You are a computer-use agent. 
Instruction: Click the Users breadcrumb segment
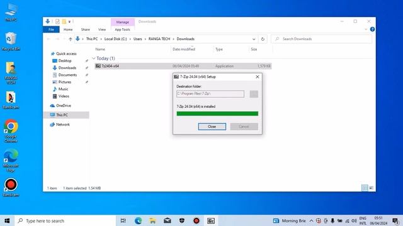[x=137, y=39]
